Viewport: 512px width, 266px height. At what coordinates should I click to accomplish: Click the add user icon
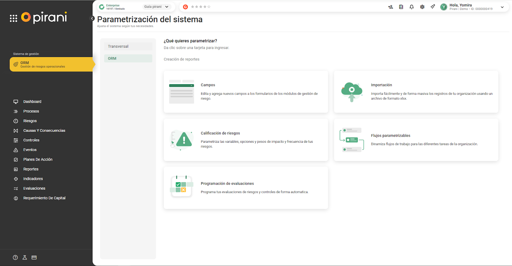[390, 7]
